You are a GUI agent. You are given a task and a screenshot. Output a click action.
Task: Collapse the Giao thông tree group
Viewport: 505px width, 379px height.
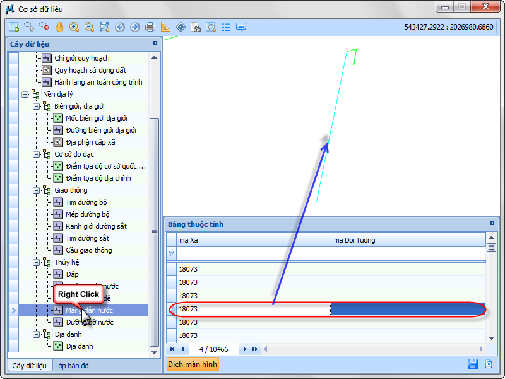[37, 190]
